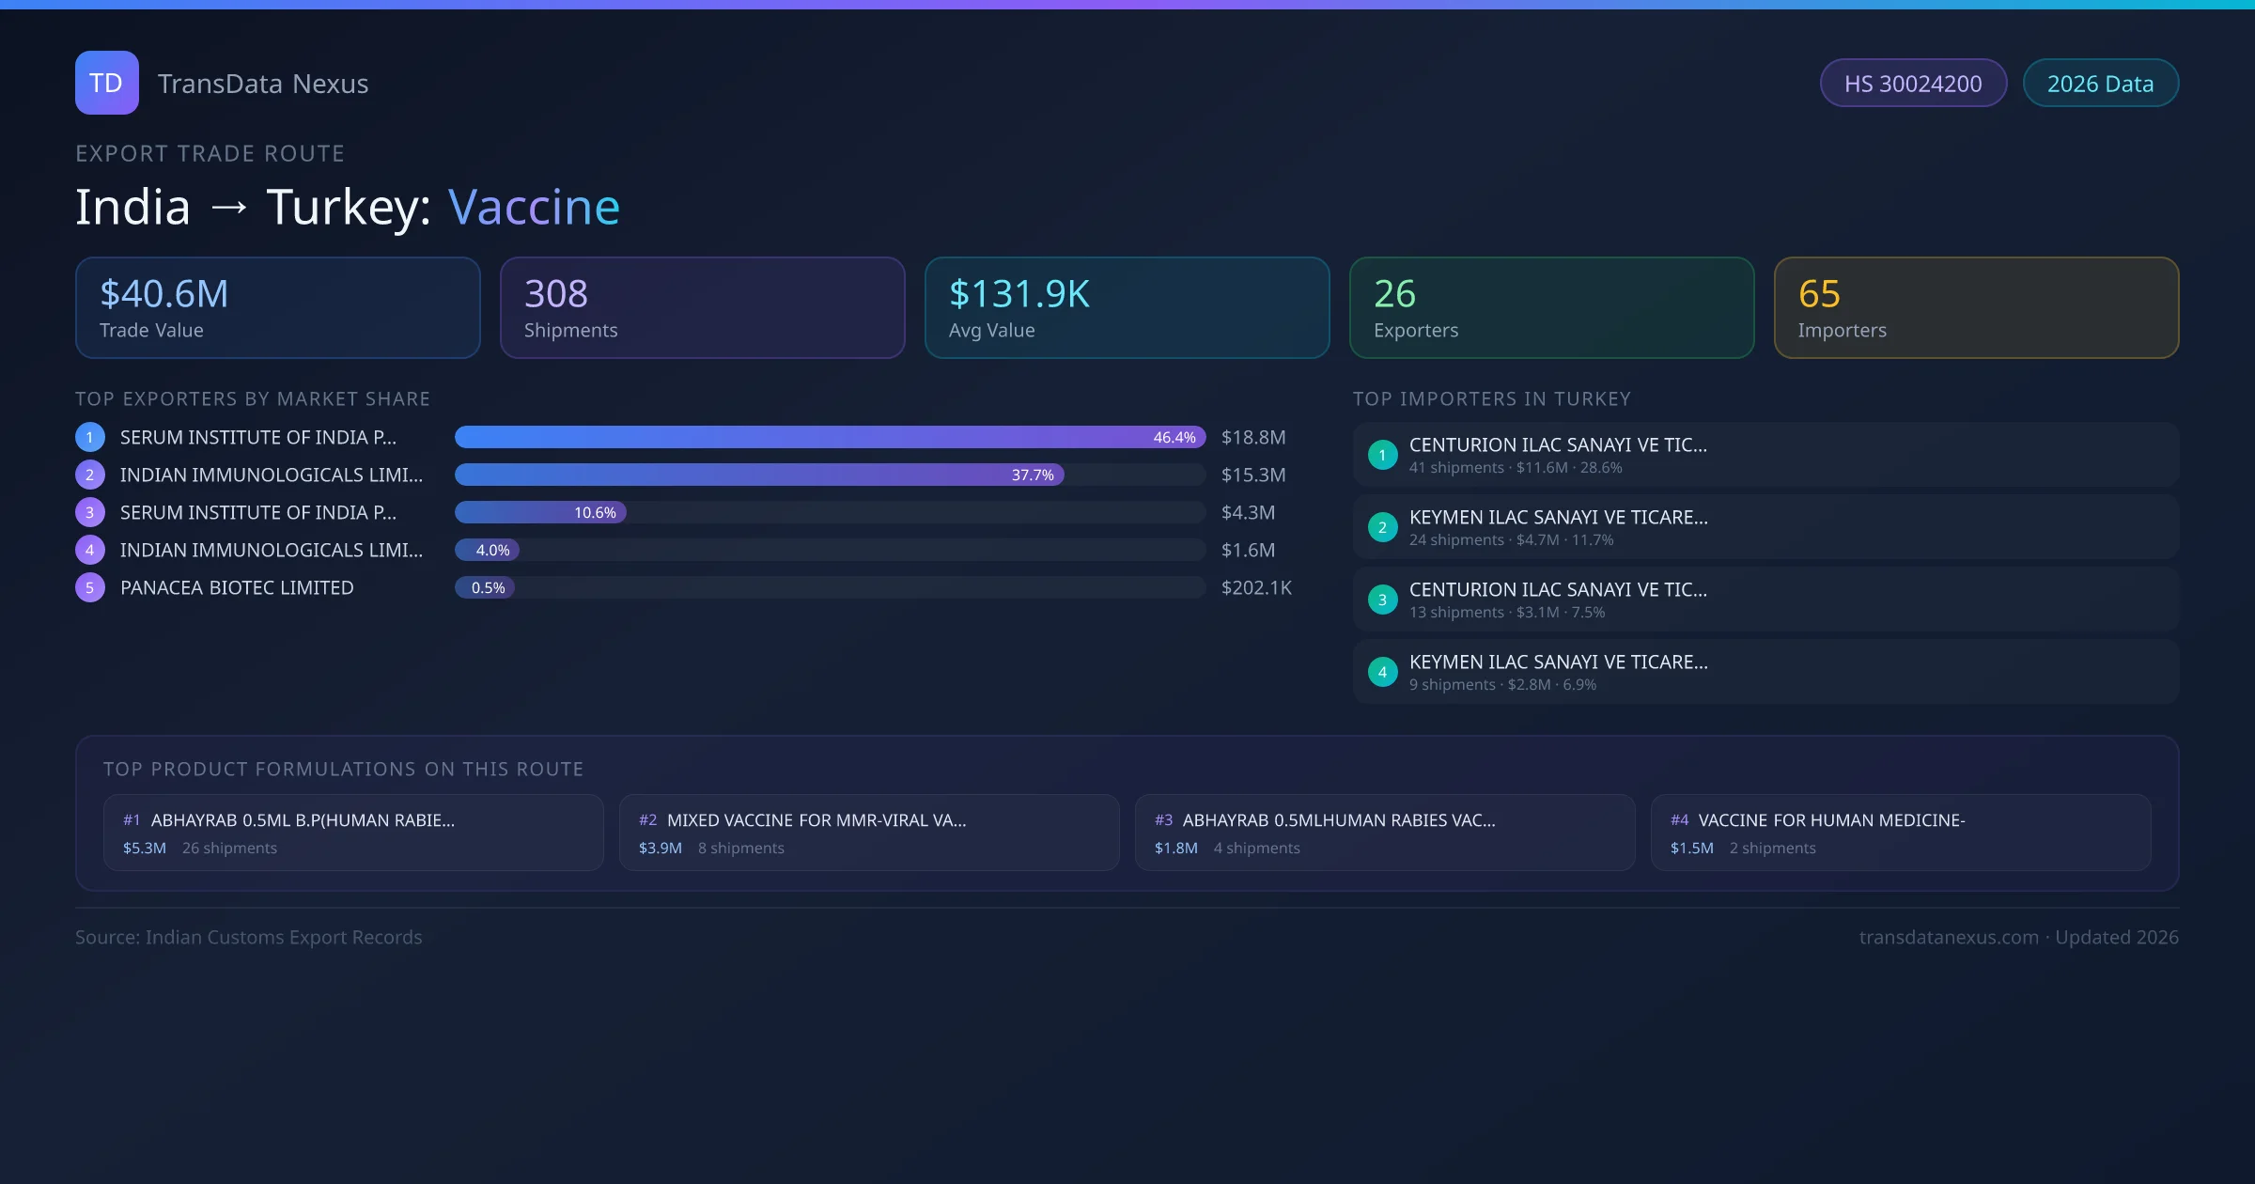This screenshot has width=2255, height=1184.
Task: Click the transdatanexus.com footer link
Action: [1949, 937]
